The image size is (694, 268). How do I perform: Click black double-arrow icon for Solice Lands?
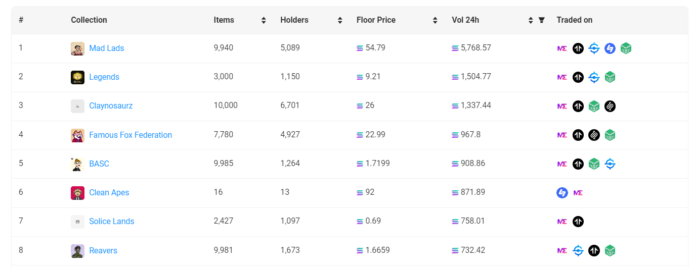(578, 222)
